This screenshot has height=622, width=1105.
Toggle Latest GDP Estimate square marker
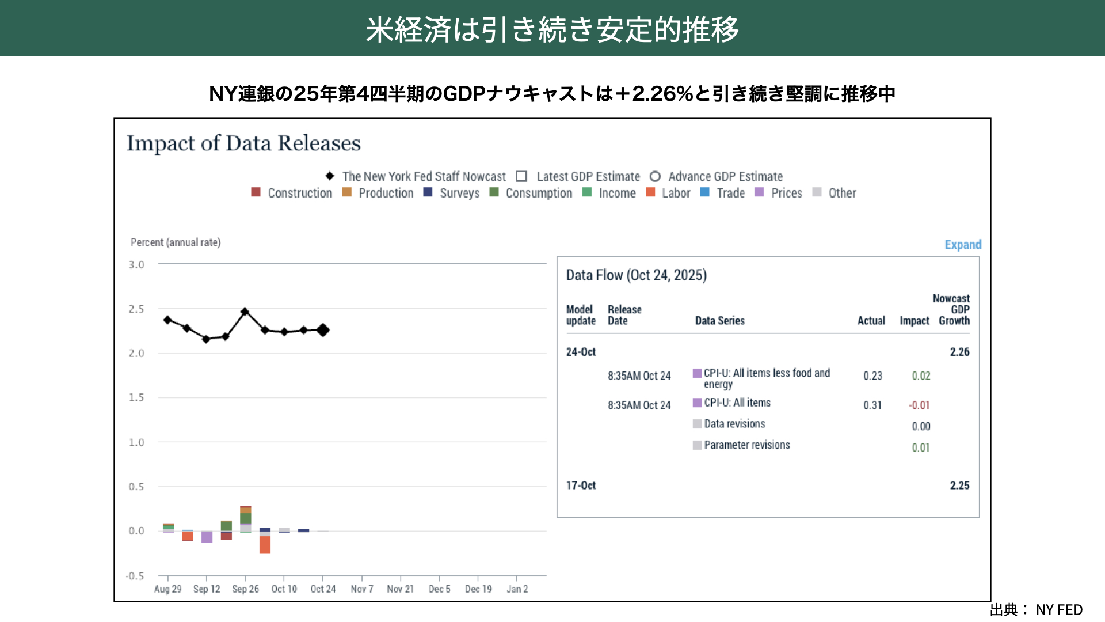(521, 176)
